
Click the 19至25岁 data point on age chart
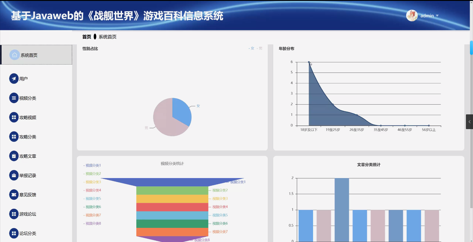point(333,104)
